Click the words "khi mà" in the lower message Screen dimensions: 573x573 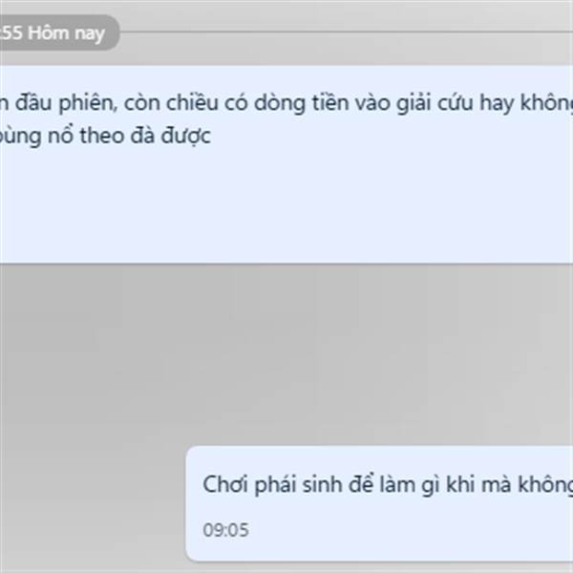(x=478, y=484)
